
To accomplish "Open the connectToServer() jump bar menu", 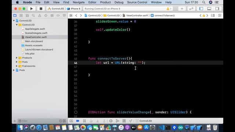I will 163,15.
